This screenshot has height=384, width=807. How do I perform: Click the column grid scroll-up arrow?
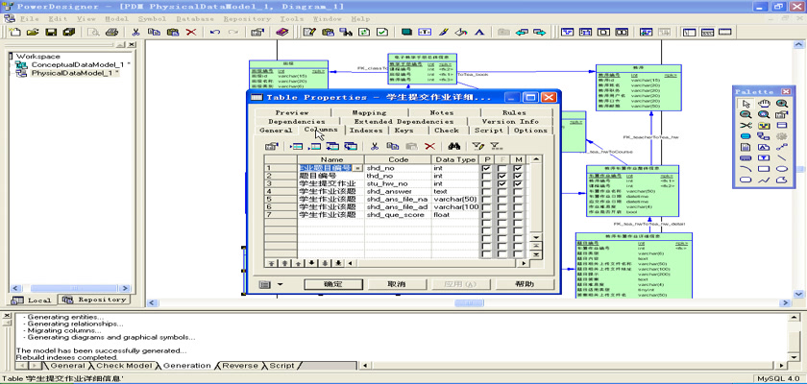536,160
